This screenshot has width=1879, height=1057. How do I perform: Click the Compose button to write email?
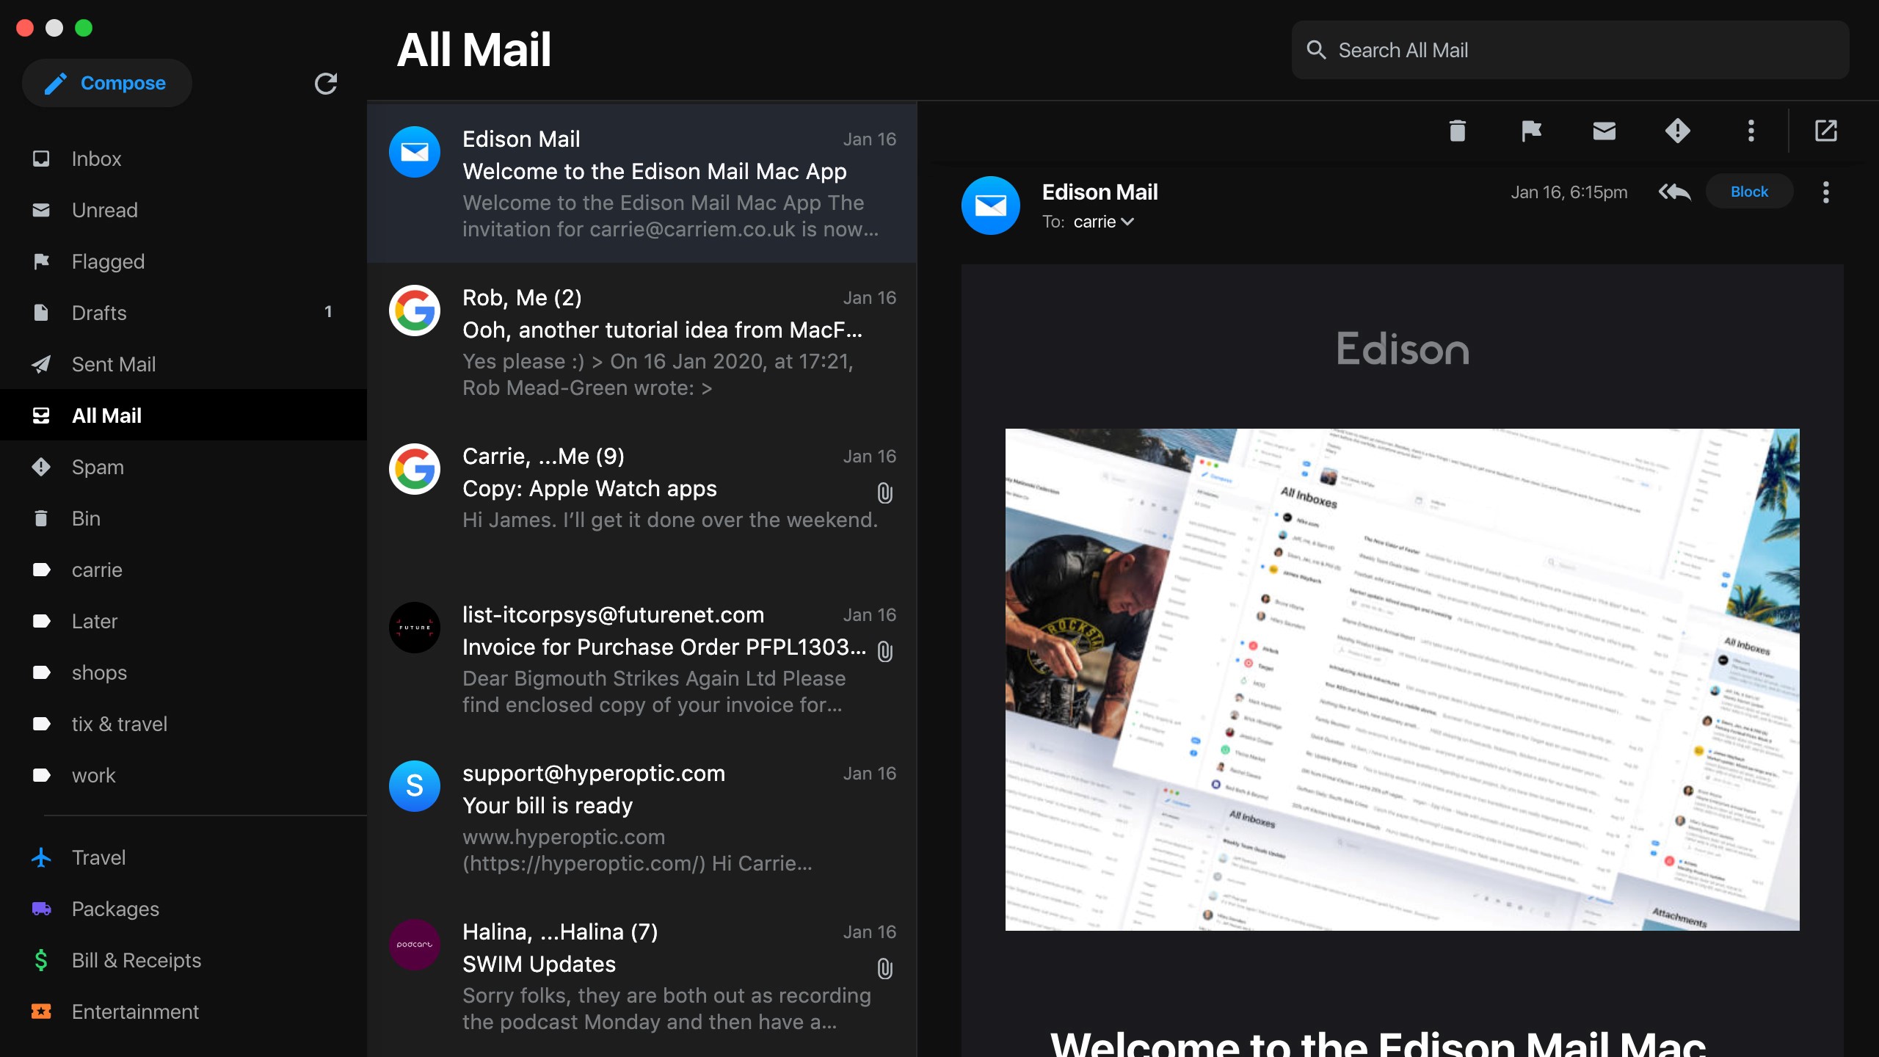click(x=106, y=81)
